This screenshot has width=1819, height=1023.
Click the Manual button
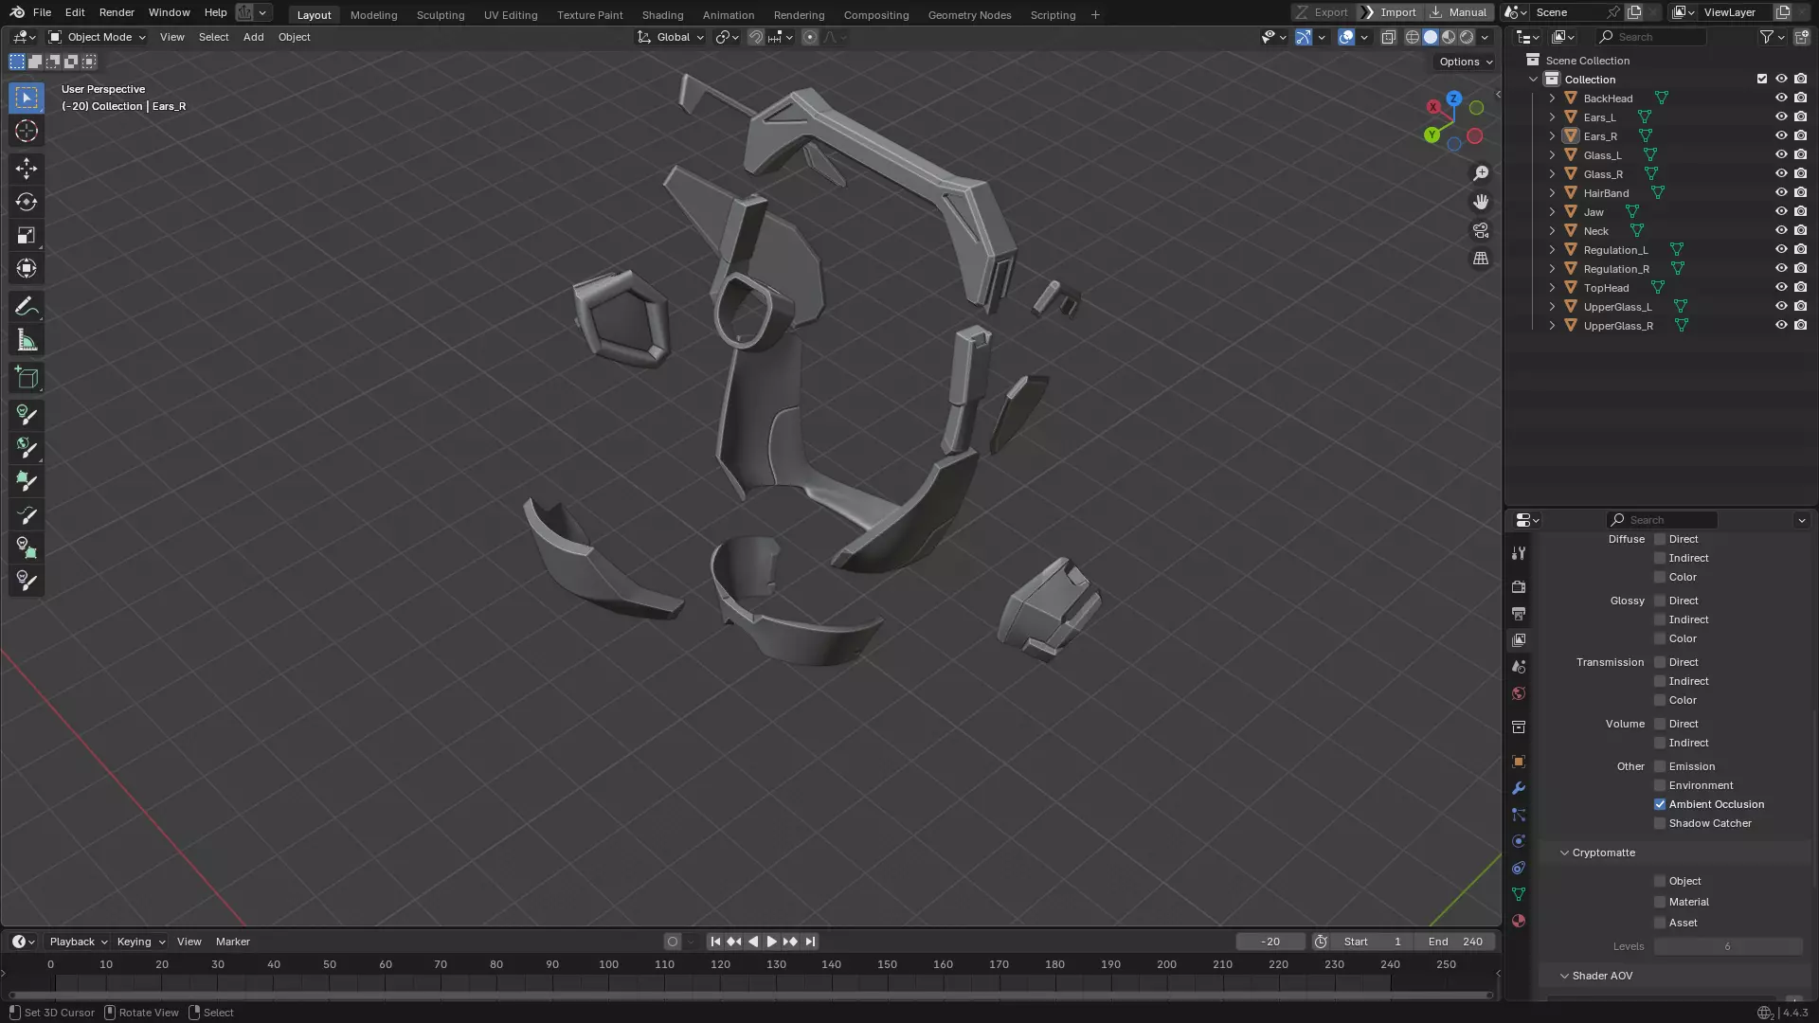click(x=1458, y=12)
